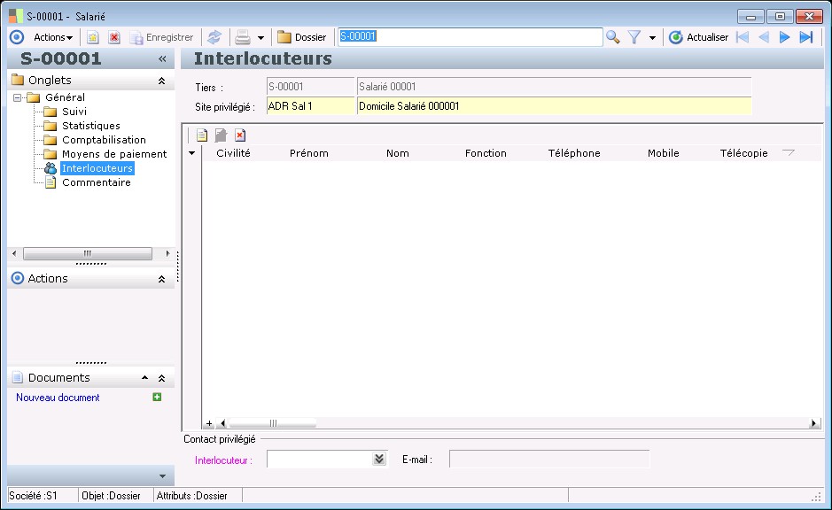Image resolution: width=832 pixels, height=510 pixels.
Task: Open the Moyens de paiement tab
Action: pos(113,154)
